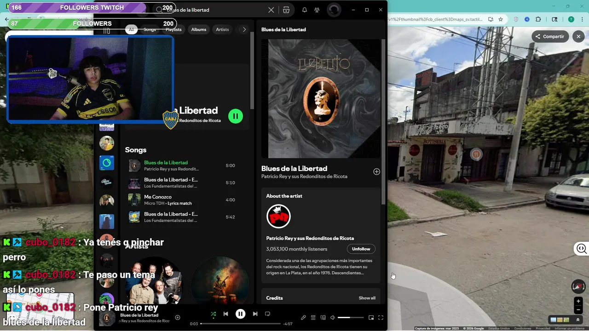
Task: Open the Chrome extensions puzzle icon
Action: point(538,19)
